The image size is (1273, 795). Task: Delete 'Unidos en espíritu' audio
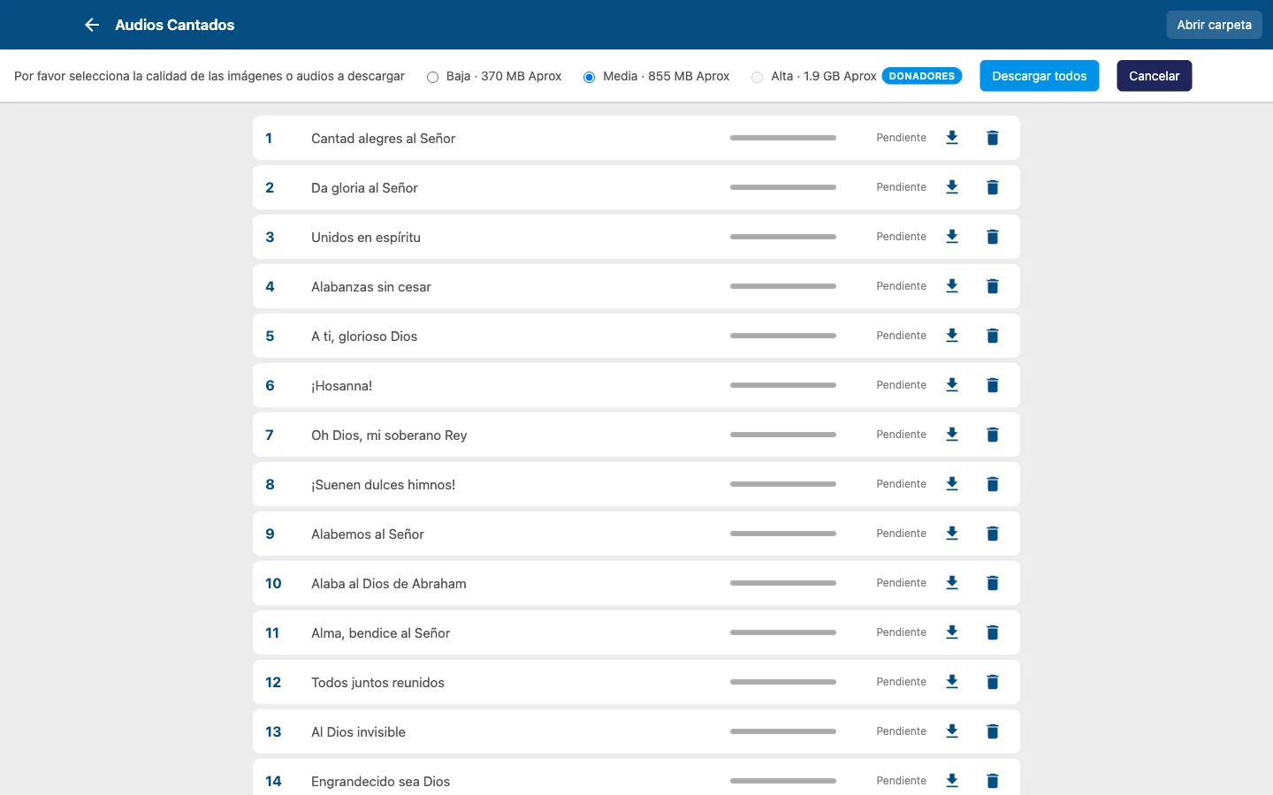(993, 237)
